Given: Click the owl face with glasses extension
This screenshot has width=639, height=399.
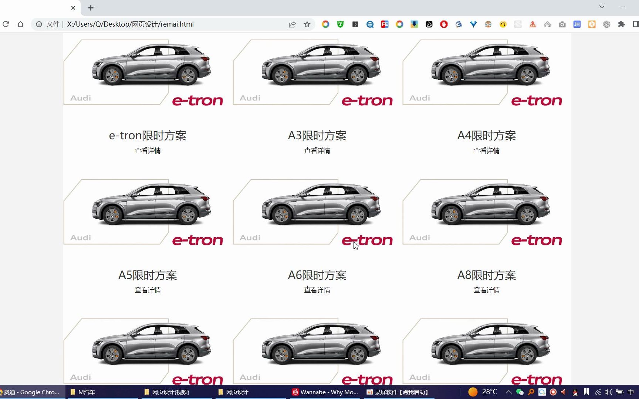Looking at the screenshot, I should tap(488, 24).
